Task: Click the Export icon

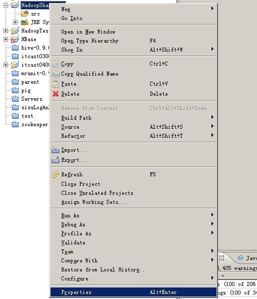Action: point(55,160)
